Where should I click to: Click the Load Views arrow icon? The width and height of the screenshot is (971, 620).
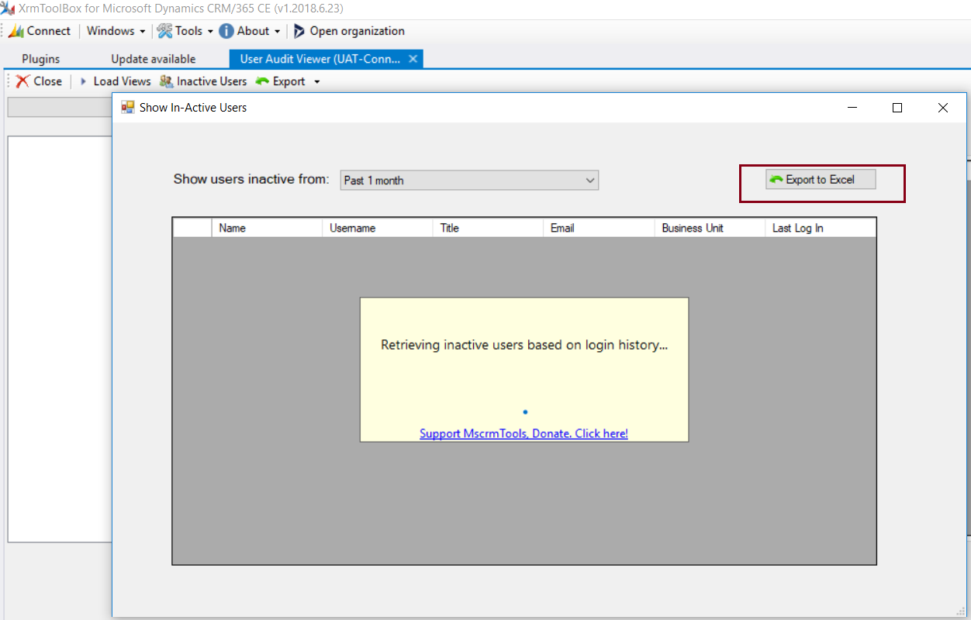pyautogui.click(x=83, y=81)
